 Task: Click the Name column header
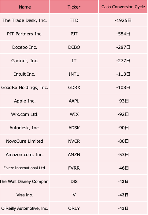pos(25,7)
